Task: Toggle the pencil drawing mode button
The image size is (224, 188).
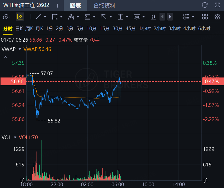Action: tap(20, 17)
